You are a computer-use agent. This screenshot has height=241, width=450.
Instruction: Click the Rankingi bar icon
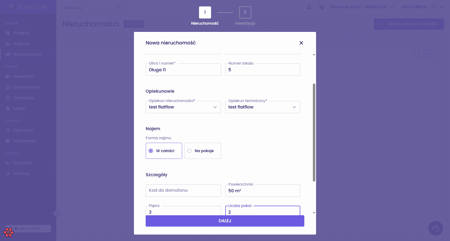8,174
